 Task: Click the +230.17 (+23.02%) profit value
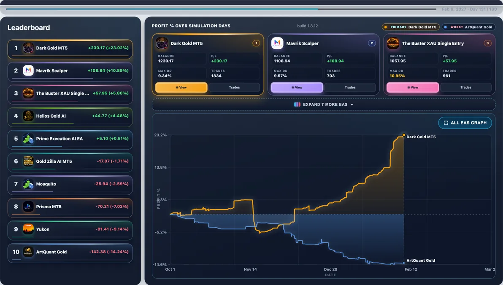click(x=108, y=48)
